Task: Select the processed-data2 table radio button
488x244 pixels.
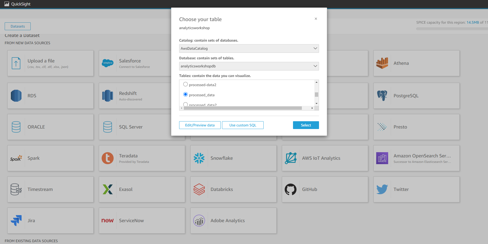Action: [x=185, y=84]
